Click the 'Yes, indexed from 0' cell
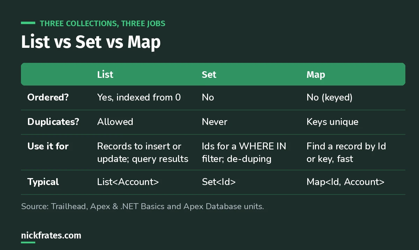This screenshot has height=250, width=419. click(x=139, y=97)
